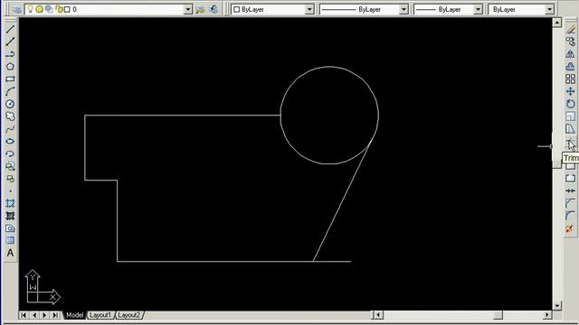
Task: Toggle layer 0 freeze sun icon
Action: [x=39, y=9]
